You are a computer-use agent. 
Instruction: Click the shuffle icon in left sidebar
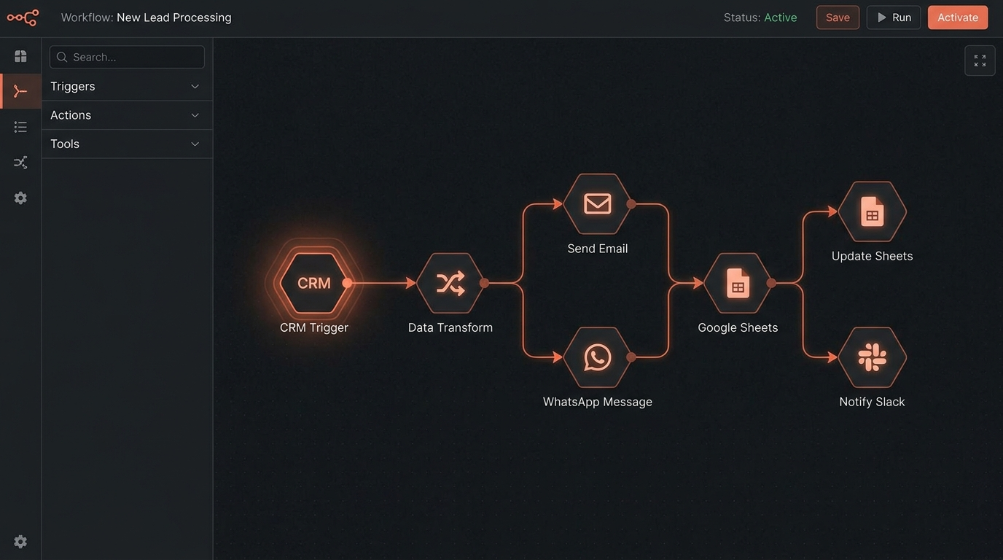click(20, 162)
